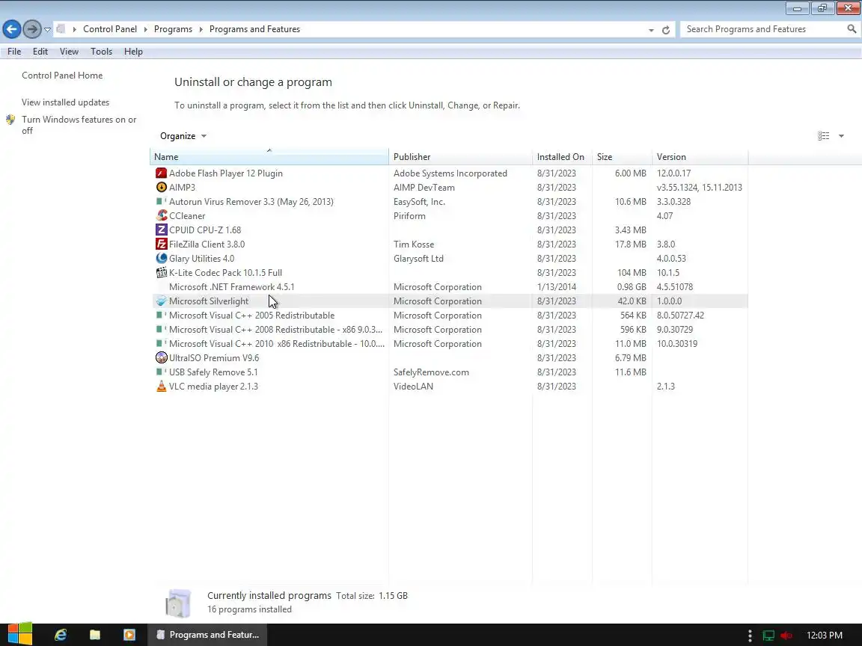Change view using the view layout icon
The width and height of the screenshot is (862, 646).
[824, 135]
